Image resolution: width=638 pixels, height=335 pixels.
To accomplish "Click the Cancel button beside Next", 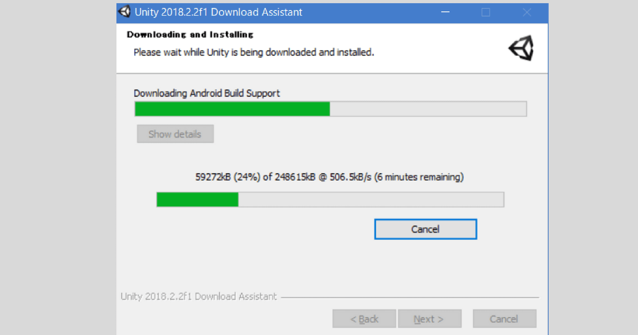I will pyautogui.click(x=504, y=319).
